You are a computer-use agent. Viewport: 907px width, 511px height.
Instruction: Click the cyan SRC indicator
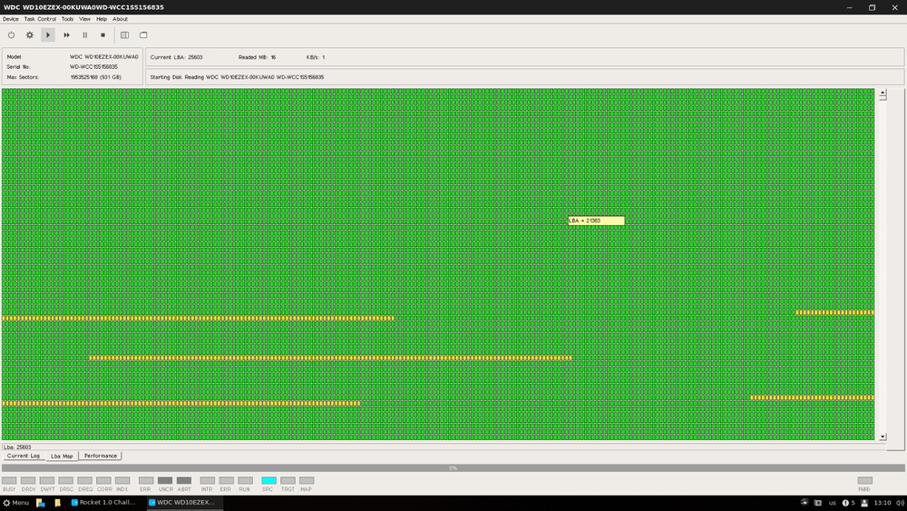click(x=269, y=480)
